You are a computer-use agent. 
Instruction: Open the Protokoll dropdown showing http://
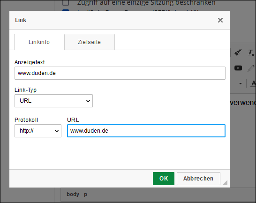[38, 131]
